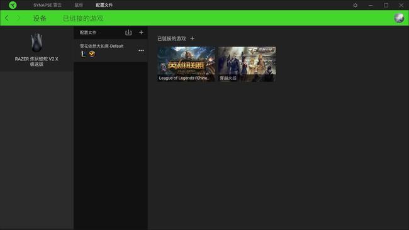409x230 pixels.
Task: Click the RAZER 炼狱蝰蛇 V2 X device name
Action: [36, 62]
